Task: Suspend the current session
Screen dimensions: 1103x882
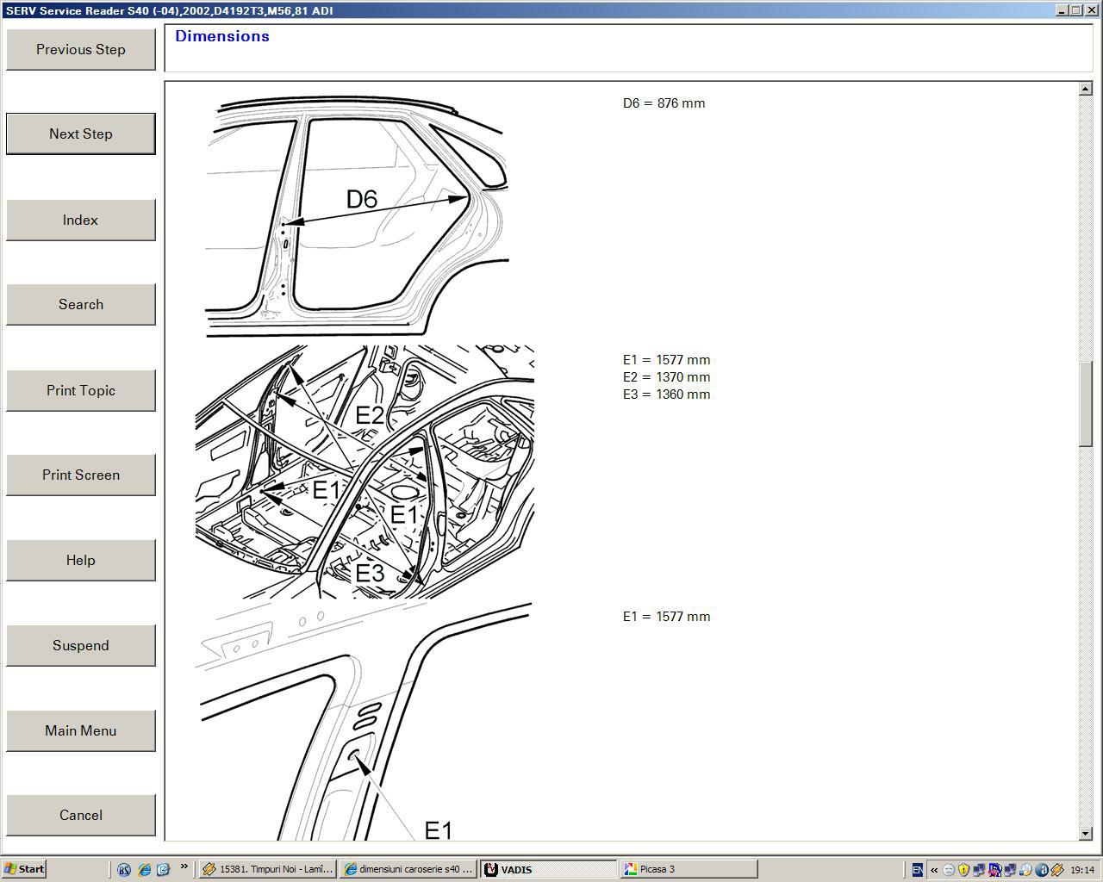Action: (81, 646)
